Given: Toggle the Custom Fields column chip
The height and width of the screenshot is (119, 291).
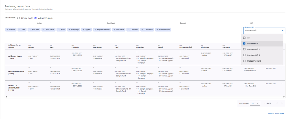Looking at the screenshot, I should pyautogui.click(x=163, y=29).
